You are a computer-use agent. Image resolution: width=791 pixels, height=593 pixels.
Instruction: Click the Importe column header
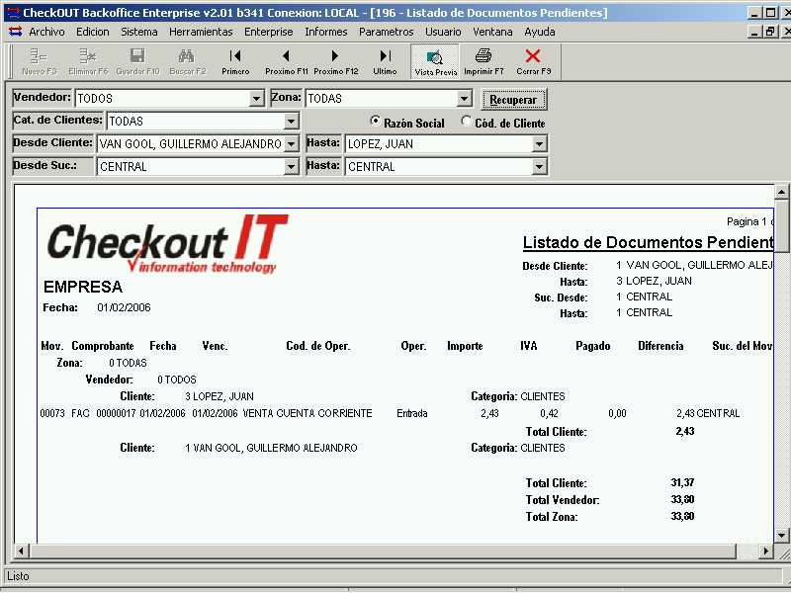coord(465,346)
